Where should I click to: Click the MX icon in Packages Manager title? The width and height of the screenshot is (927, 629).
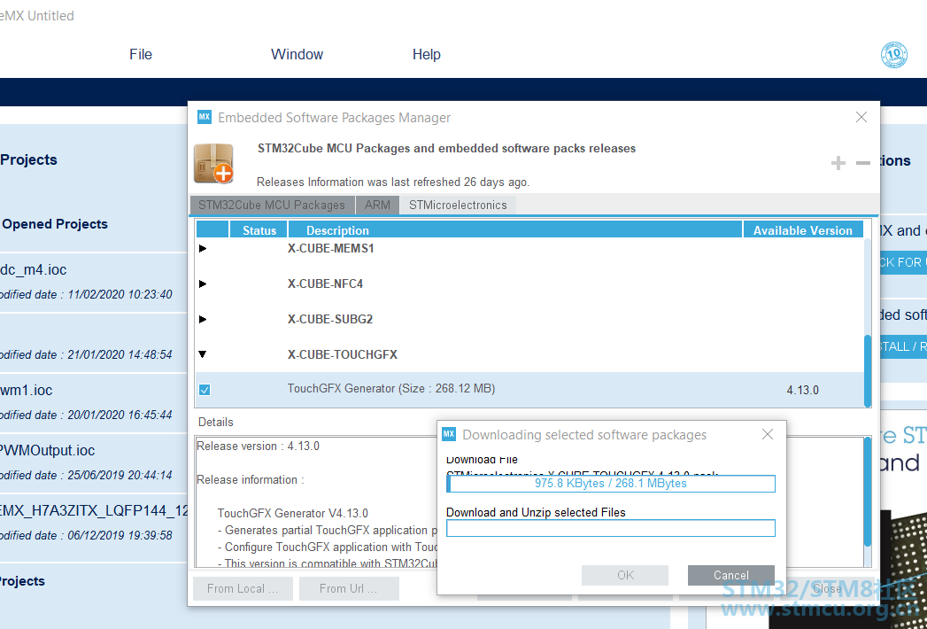(x=205, y=117)
